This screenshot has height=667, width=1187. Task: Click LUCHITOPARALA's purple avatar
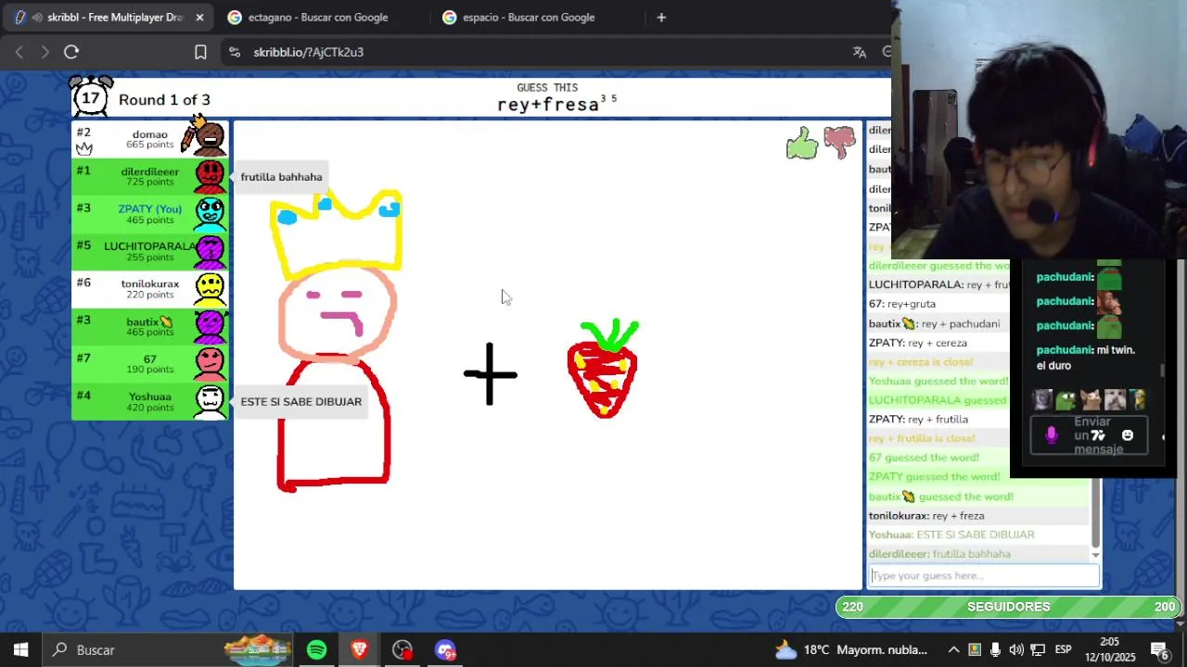211,251
